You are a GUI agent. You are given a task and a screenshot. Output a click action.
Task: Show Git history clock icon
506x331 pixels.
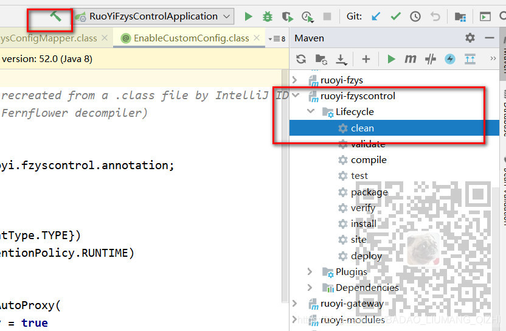[x=415, y=16]
